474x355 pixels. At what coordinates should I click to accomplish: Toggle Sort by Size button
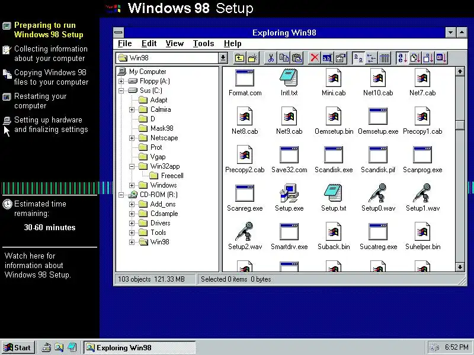pyautogui.click(x=428, y=57)
